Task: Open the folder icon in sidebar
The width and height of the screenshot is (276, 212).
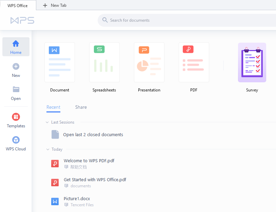Action: [x=16, y=89]
